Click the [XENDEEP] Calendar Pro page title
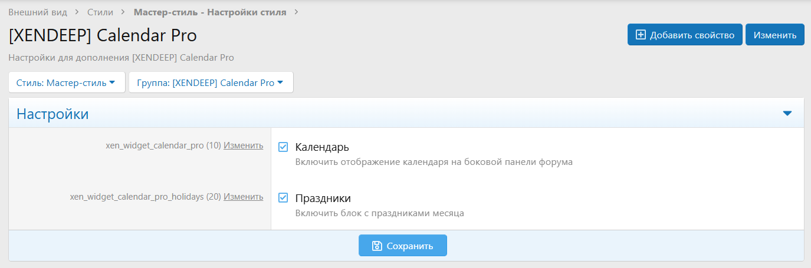 click(103, 35)
